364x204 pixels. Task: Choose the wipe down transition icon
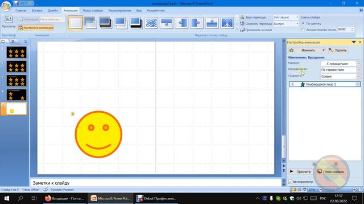(x=166, y=23)
